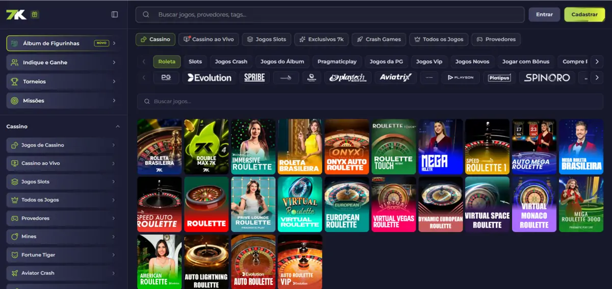Select the Jogos Slots top tab
The height and width of the screenshot is (289, 612).
pos(267,39)
